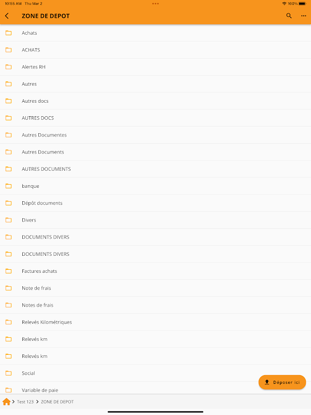The image size is (311, 415).
Task: Open the Dépôt documents folder
Action: pyautogui.click(x=155, y=203)
